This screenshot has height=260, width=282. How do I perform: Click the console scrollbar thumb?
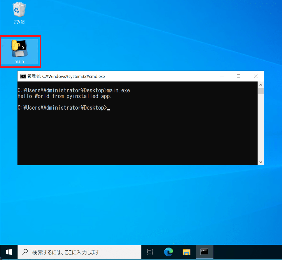261,91
